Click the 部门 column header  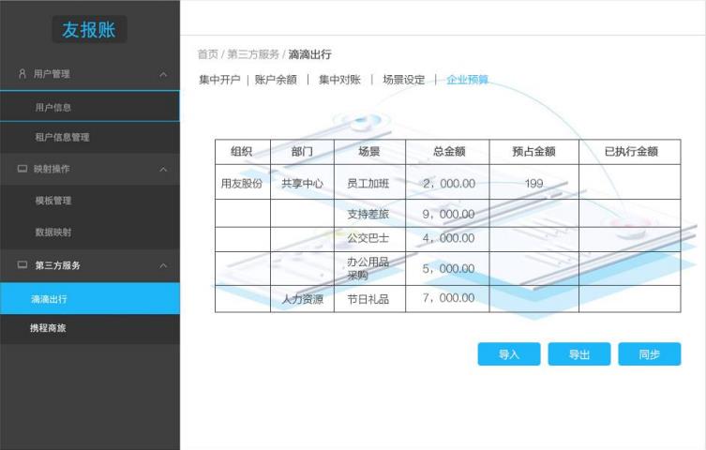(x=302, y=152)
